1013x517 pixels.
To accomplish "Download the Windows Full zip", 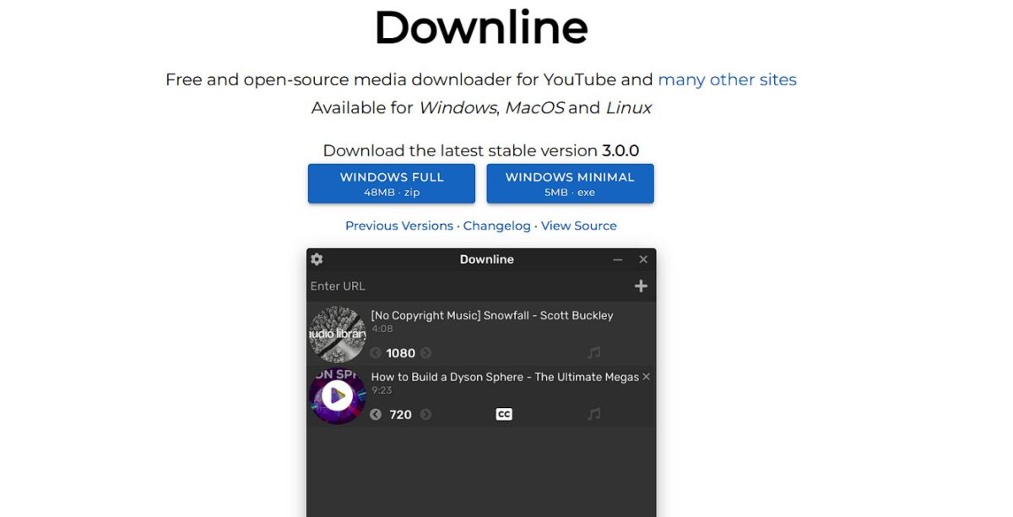I will [x=392, y=183].
